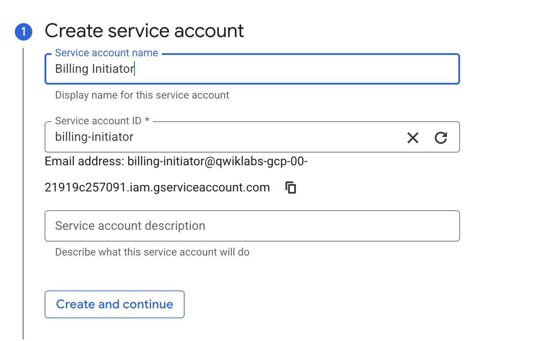Click the refresh icon in the ID field
Screen dimensions: 550x341
click(x=441, y=138)
